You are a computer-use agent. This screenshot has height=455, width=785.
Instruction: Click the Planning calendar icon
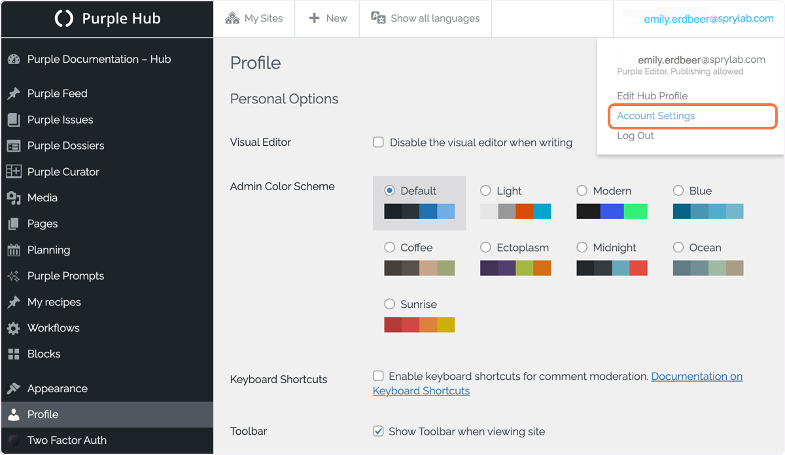(x=14, y=250)
